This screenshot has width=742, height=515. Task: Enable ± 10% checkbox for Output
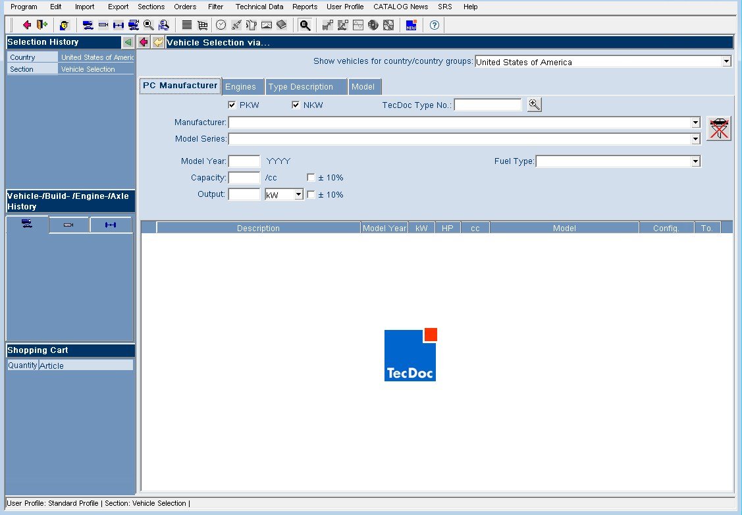(x=311, y=194)
